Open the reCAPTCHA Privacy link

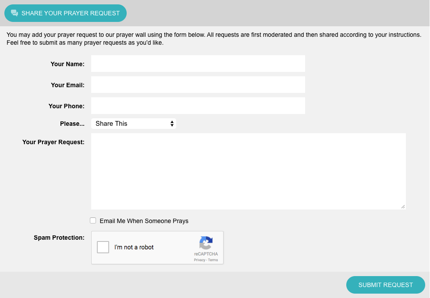click(x=199, y=260)
